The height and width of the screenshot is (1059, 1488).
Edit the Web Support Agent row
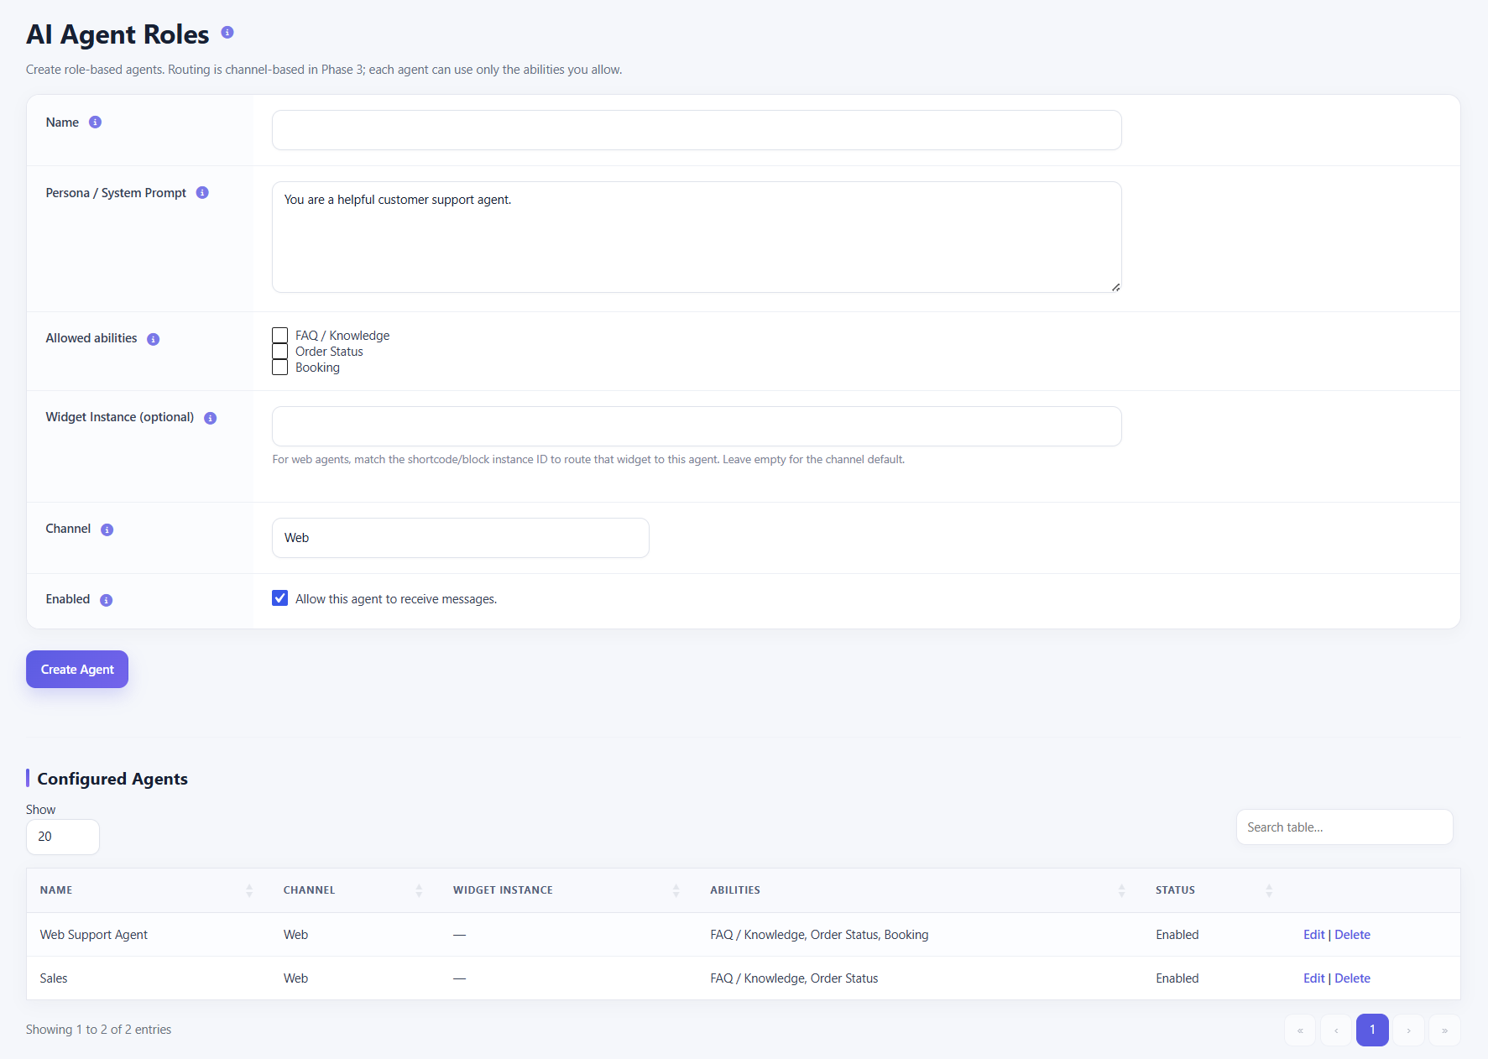pos(1313,935)
